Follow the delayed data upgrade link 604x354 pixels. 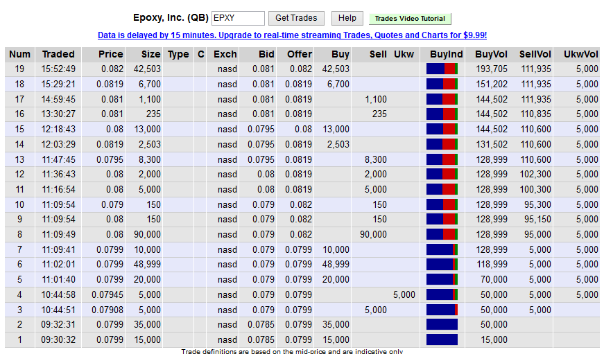292,35
